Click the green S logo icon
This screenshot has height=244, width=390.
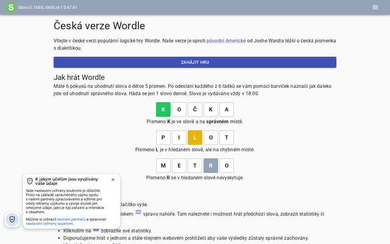coord(11,7)
